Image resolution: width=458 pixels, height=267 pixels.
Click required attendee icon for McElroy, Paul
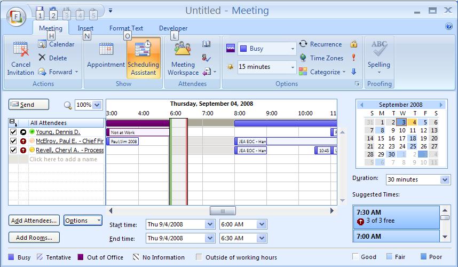tap(23, 141)
